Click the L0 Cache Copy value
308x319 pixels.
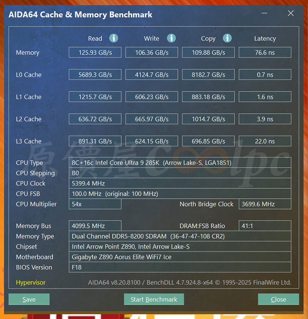(208, 75)
